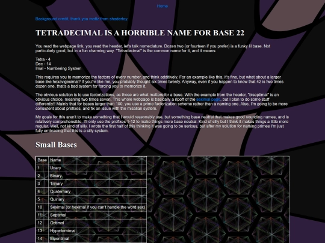
Task: Click base number 13 in Hypertermimal row
Action: coord(42,231)
